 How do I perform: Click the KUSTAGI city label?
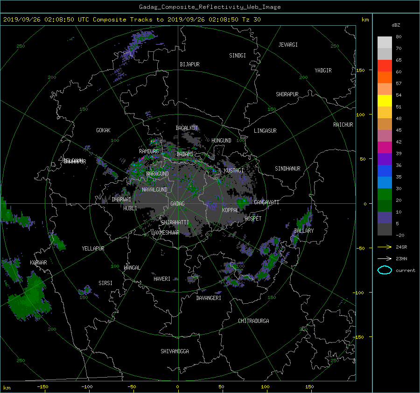[234, 171]
